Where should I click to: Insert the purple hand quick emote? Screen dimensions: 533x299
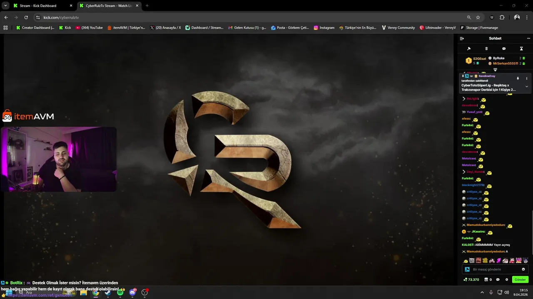pyautogui.click(x=498, y=261)
